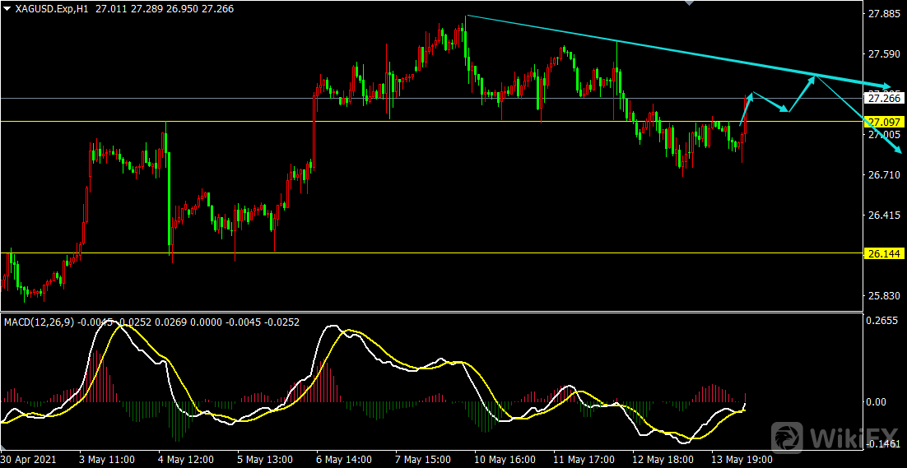
Task: Click the 6 May 14:00 time axis label
Action: click(x=345, y=461)
